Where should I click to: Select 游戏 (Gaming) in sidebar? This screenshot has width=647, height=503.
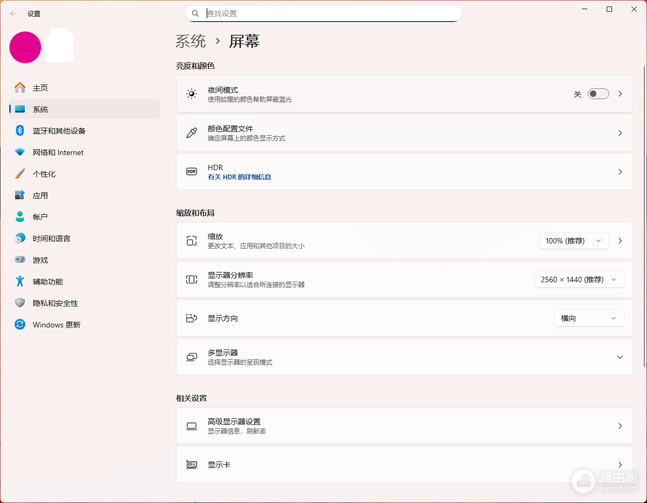point(85,260)
